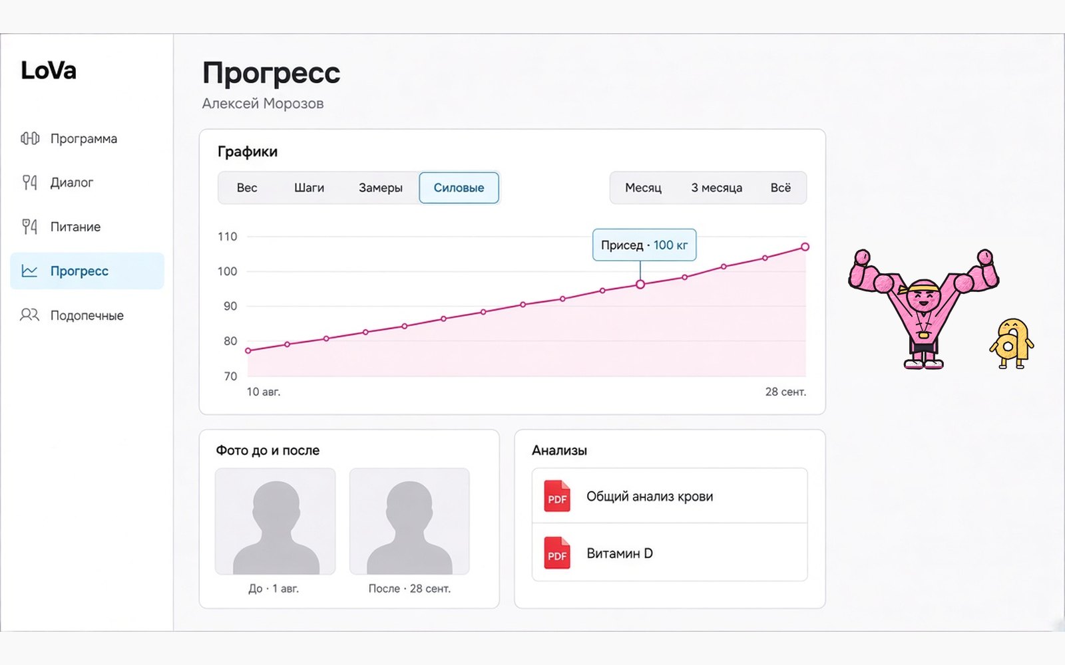Switch chart to the Замеры tab
The image size is (1065, 665).
pyautogui.click(x=381, y=188)
